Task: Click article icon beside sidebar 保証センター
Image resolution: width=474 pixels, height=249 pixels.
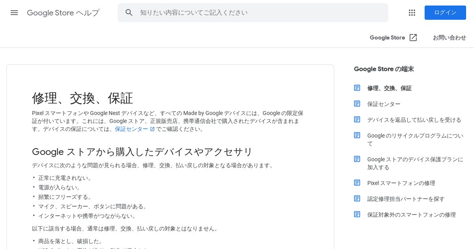Action: (x=357, y=104)
